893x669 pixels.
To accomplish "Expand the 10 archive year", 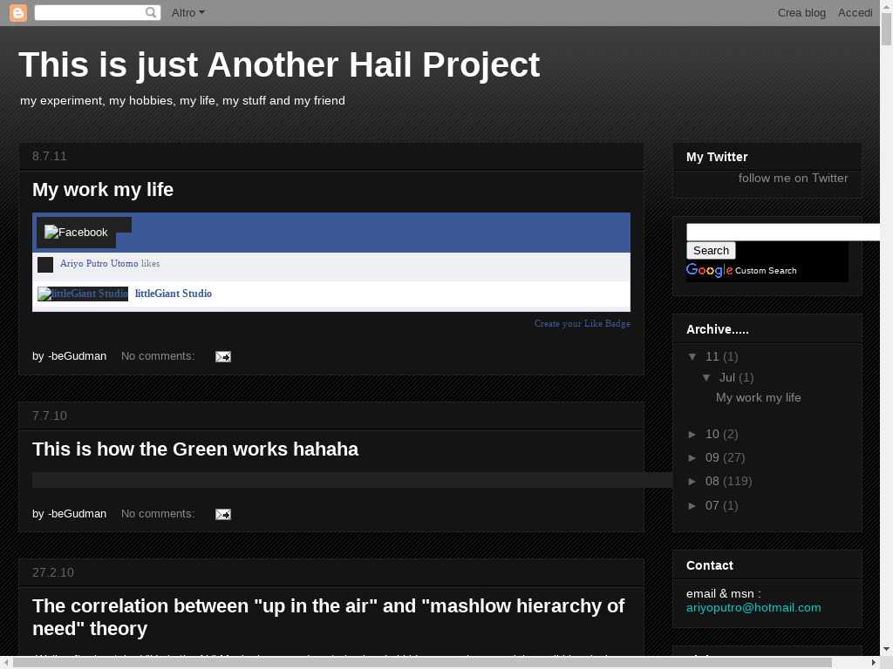I will click(693, 434).
